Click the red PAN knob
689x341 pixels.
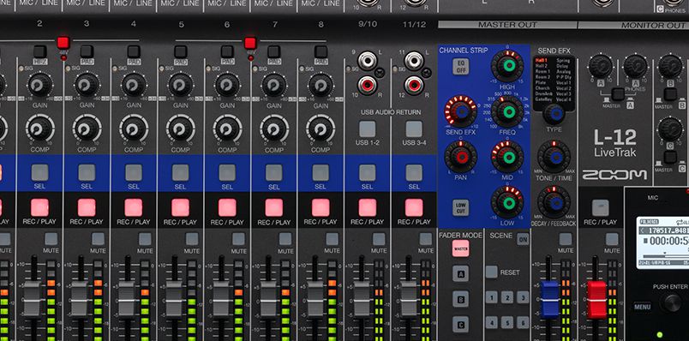coord(460,157)
